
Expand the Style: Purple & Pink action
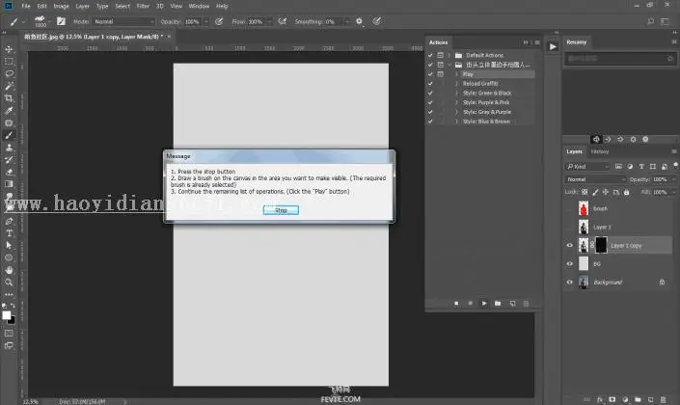[456, 102]
